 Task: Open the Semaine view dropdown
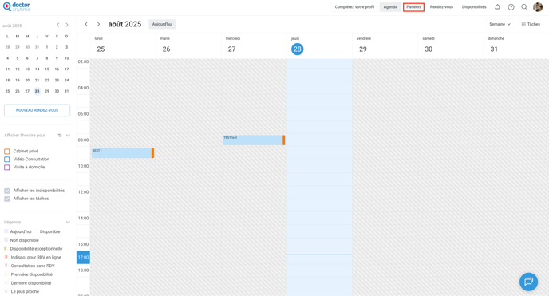coord(500,24)
